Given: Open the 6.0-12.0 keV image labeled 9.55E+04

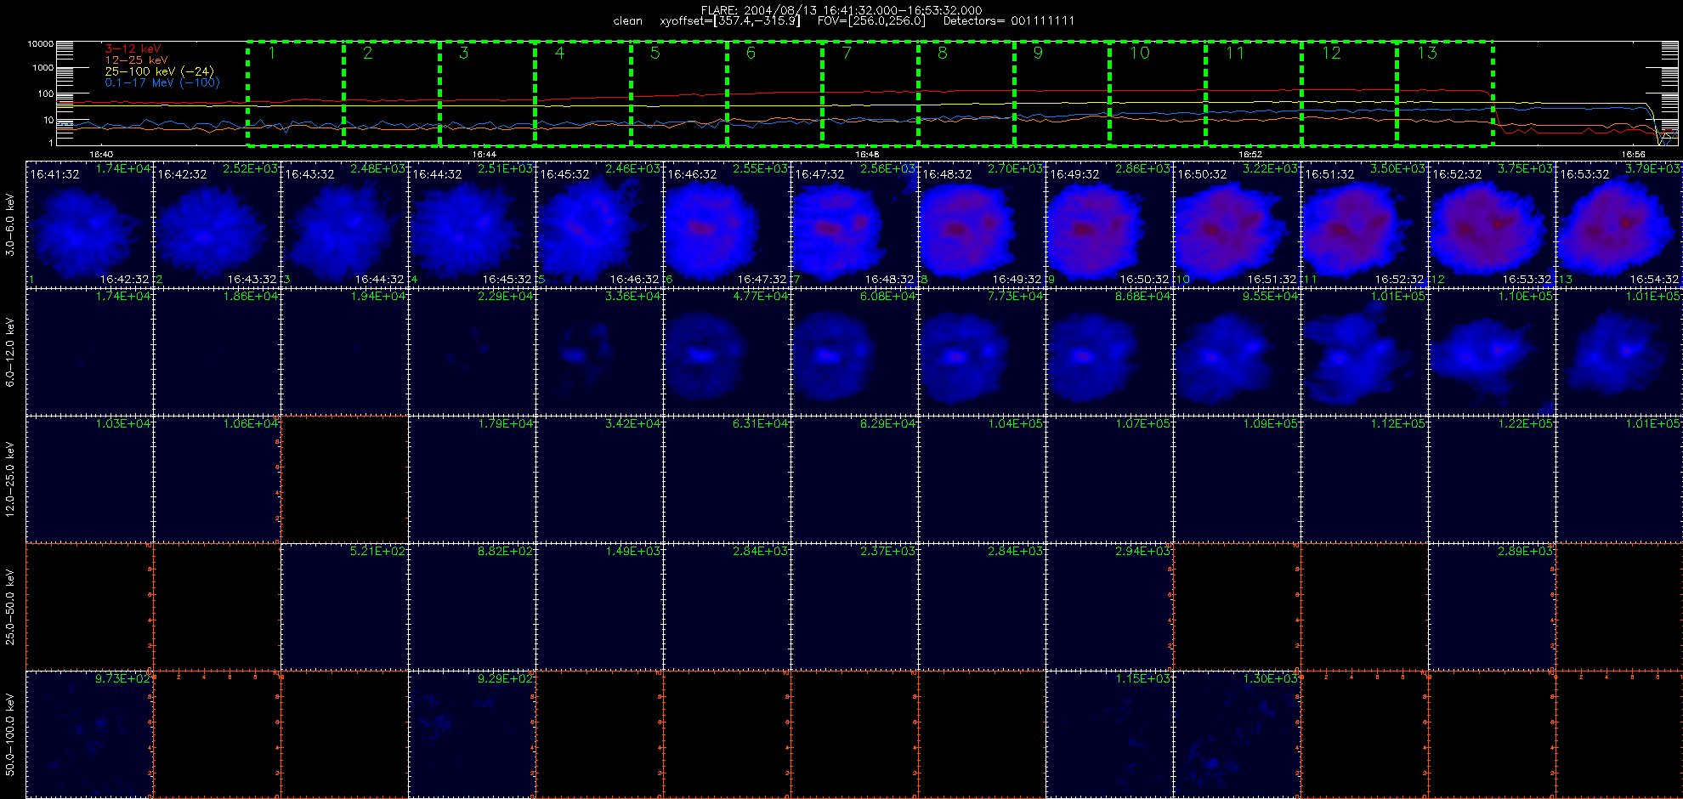Looking at the screenshot, I should [1237, 352].
